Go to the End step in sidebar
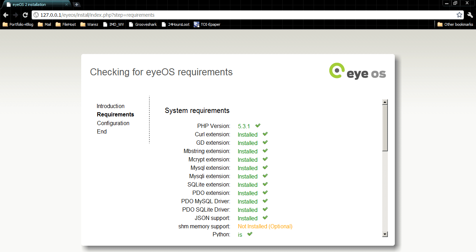Image resolution: width=476 pixels, height=252 pixels. point(102,131)
